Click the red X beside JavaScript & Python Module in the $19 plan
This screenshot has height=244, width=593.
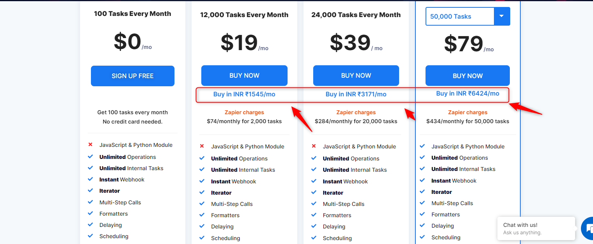[x=202, y=146]
